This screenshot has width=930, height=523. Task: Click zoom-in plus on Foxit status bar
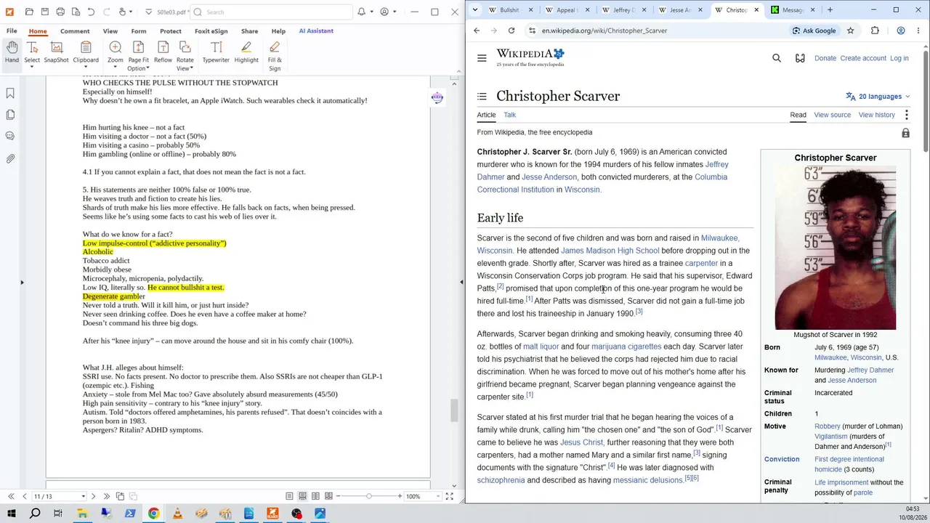(x=400, y=496)
